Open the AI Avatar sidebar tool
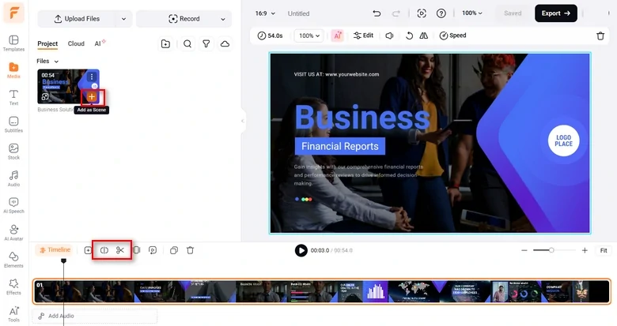This screenshot has width=617, height=326. click(x=13, y=233)
